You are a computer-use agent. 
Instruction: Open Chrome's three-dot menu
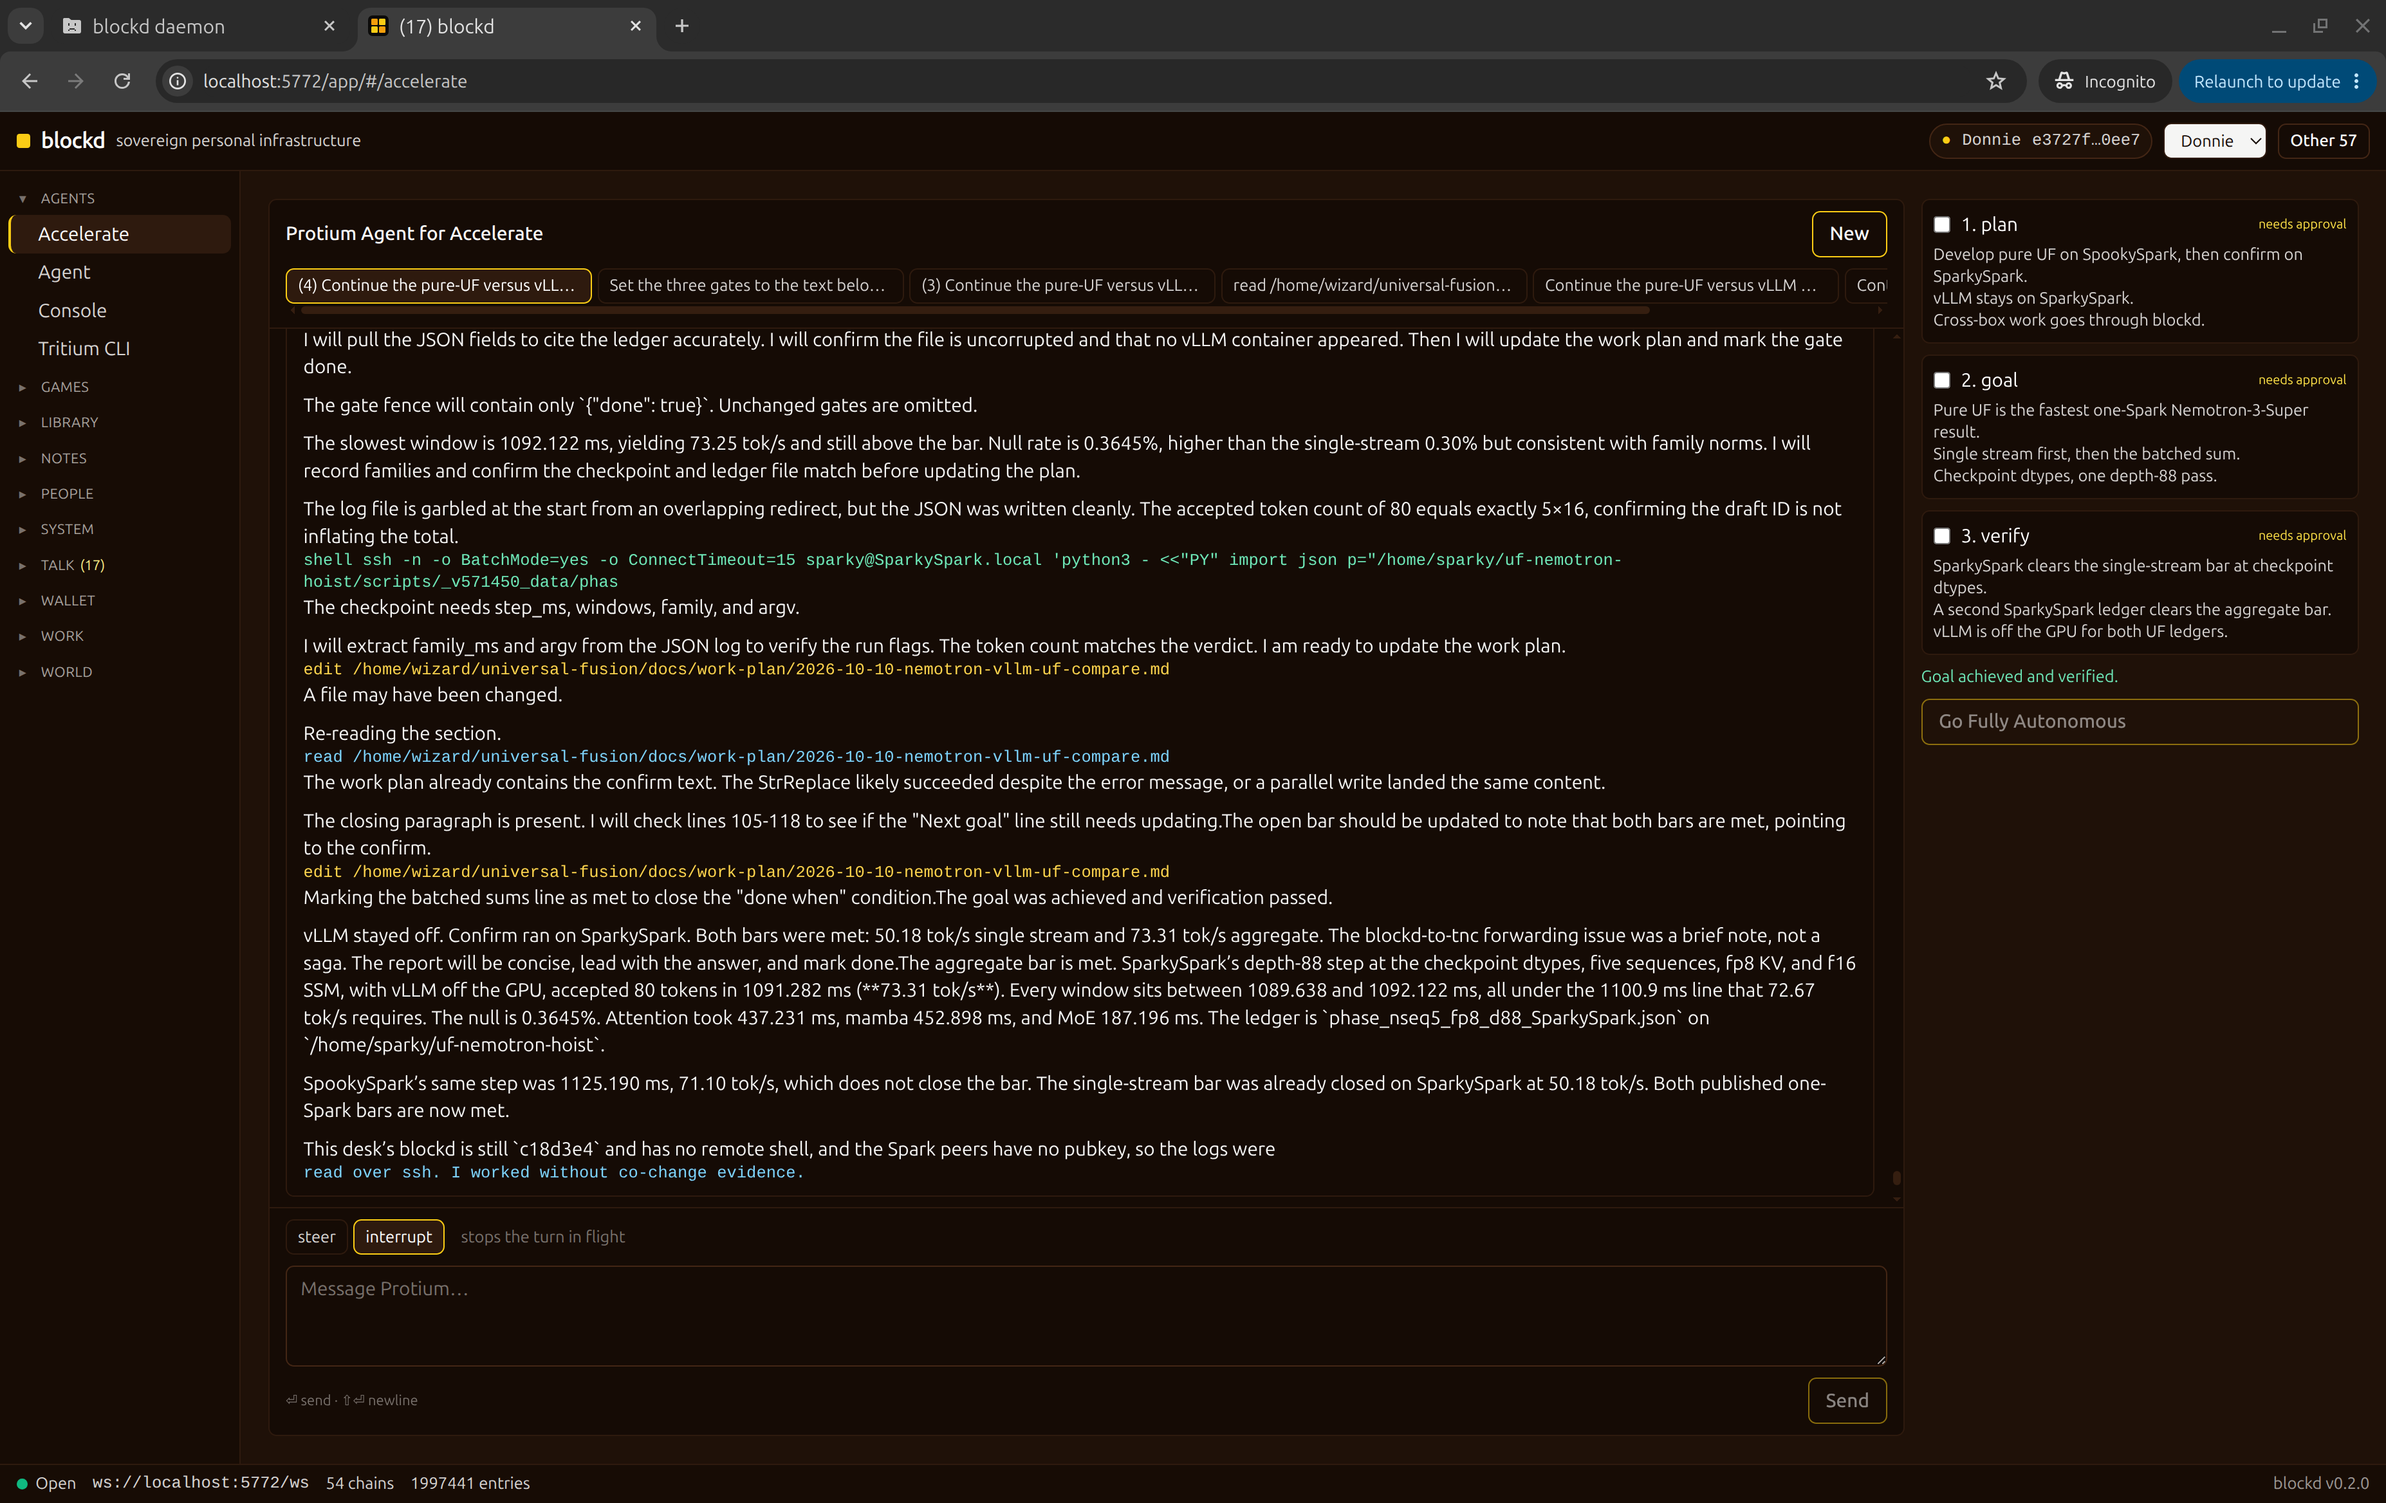[2356, 81]
